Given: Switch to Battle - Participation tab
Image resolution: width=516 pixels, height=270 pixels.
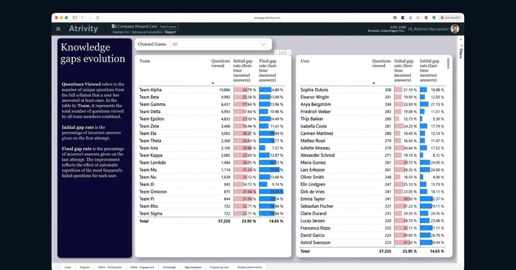Looking at the screenshot, I should 110,267.
